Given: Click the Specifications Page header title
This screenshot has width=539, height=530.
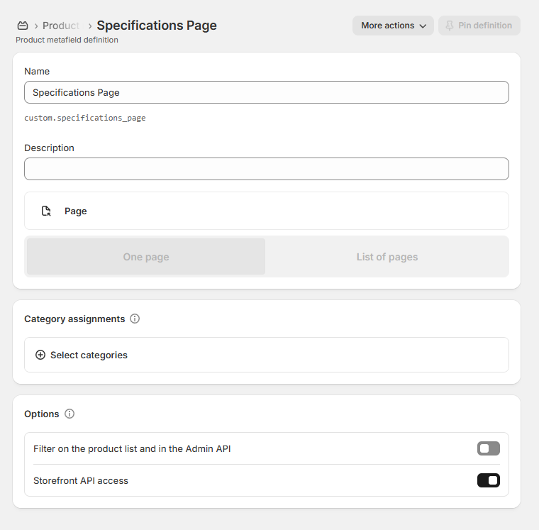Looking at the screenshot, I should (x=157, y=26).
